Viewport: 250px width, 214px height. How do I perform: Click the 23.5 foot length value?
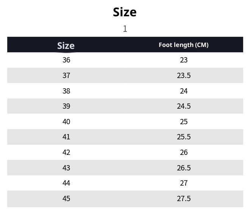[x=184, y=75]
